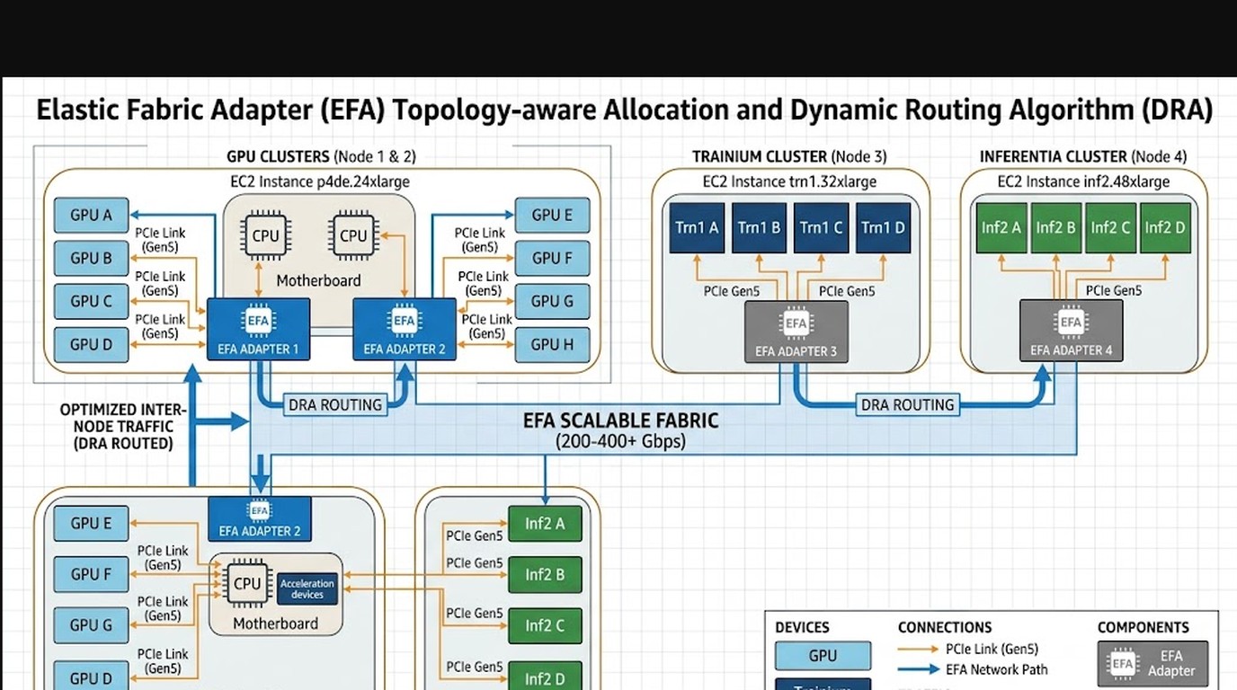Click the blue EFA Network Path arrow in legend

tap(919, 669)
